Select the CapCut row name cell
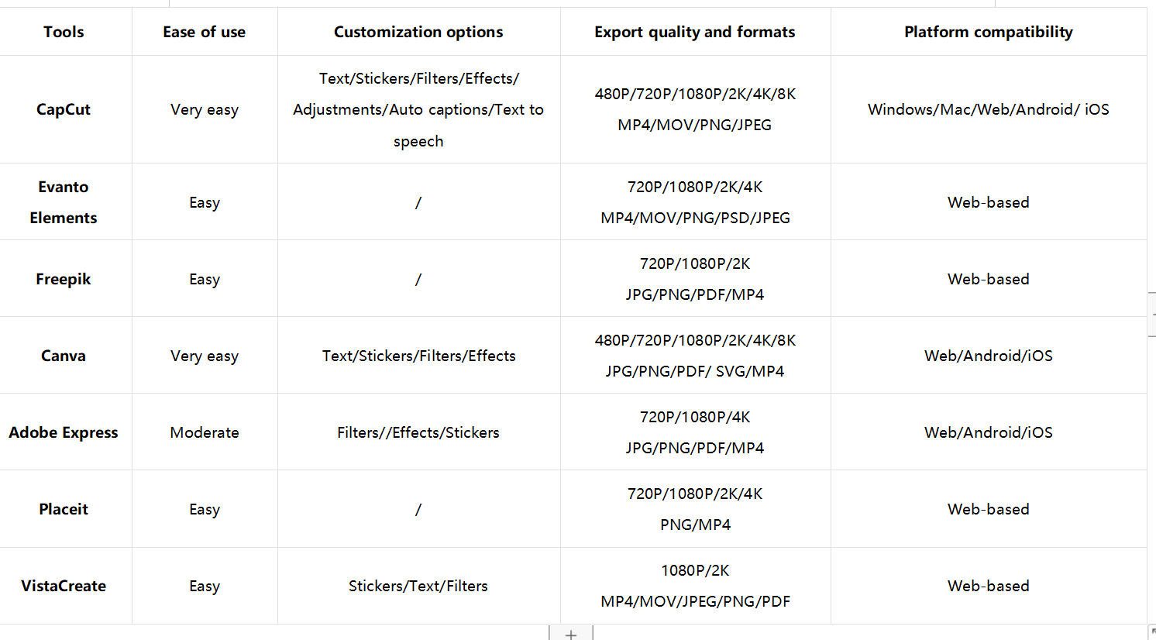 [x=64, y=109]
